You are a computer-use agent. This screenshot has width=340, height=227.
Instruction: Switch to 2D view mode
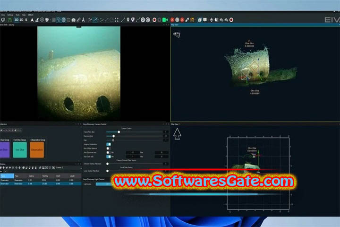(x=21, y=20)
